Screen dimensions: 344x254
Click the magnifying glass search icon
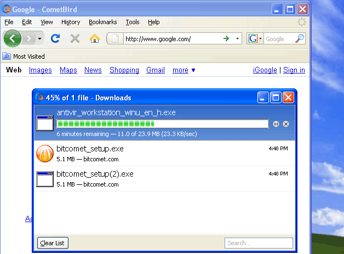pyautogui.click(x=300, y=38)
